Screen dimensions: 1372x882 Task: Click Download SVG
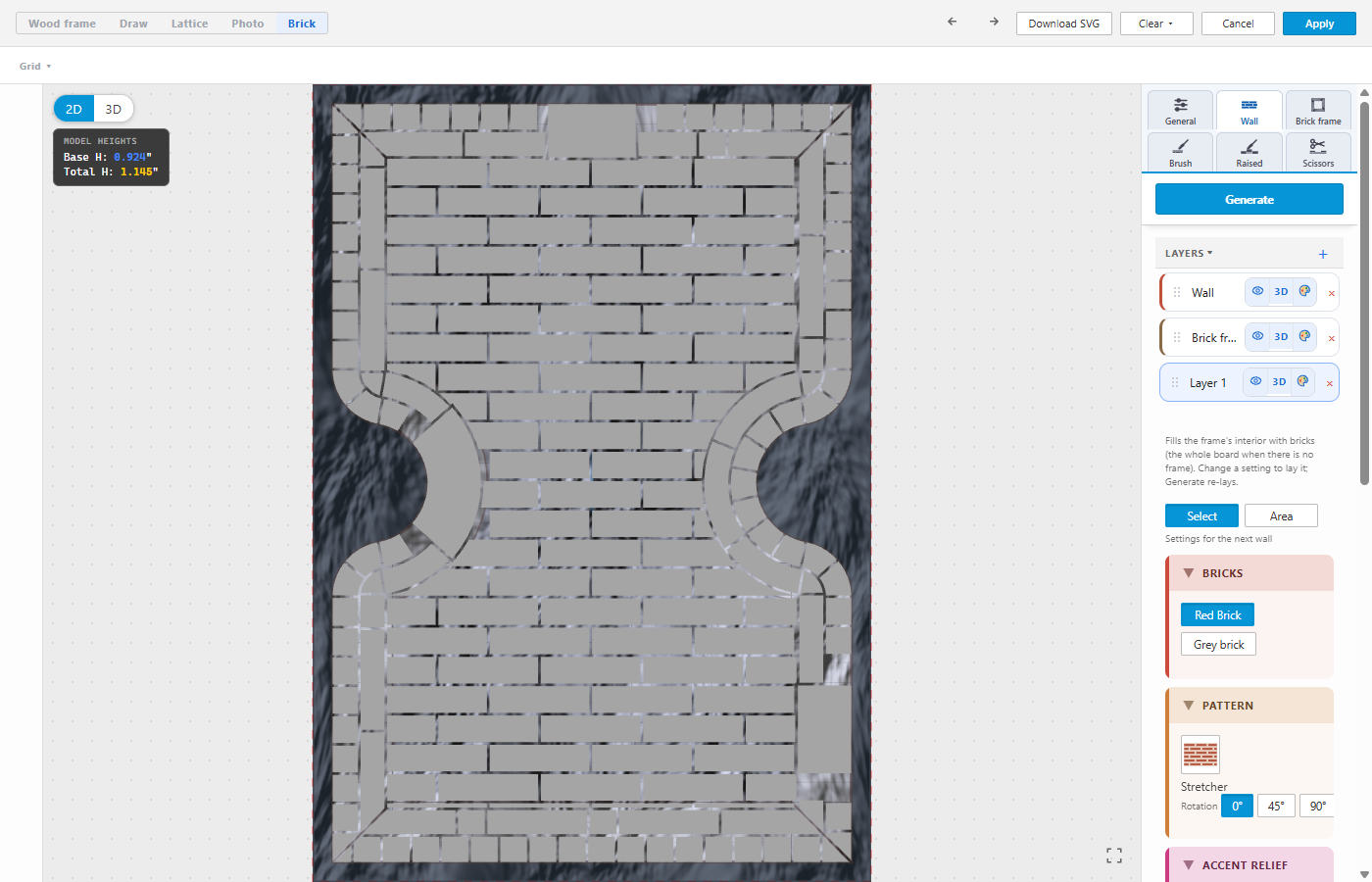(x=1064, y=24)
